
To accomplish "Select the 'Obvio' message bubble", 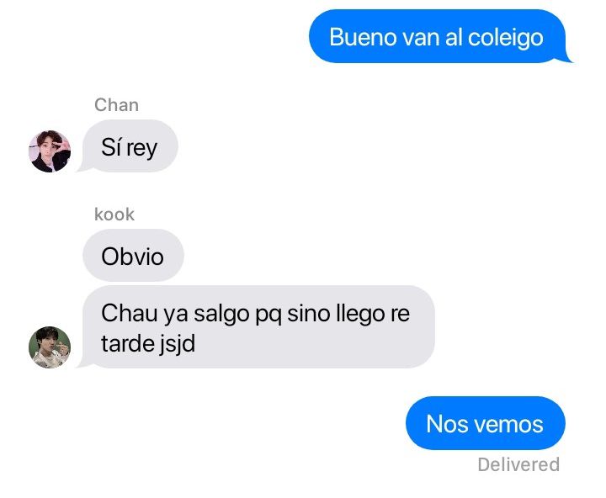I will 133,256.
